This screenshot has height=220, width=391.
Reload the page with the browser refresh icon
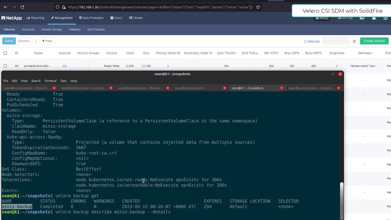(x=22, y=7)
